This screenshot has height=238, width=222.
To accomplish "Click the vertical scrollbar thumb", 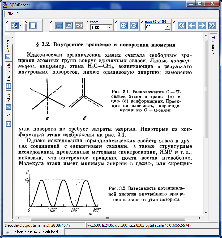I will [206, 89].
